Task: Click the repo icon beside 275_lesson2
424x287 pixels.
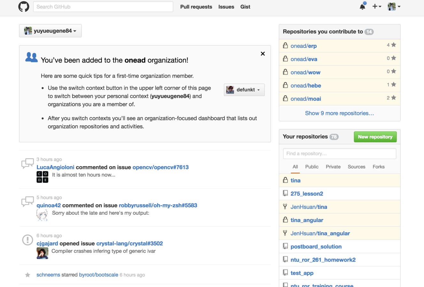Action: (285, 193)
